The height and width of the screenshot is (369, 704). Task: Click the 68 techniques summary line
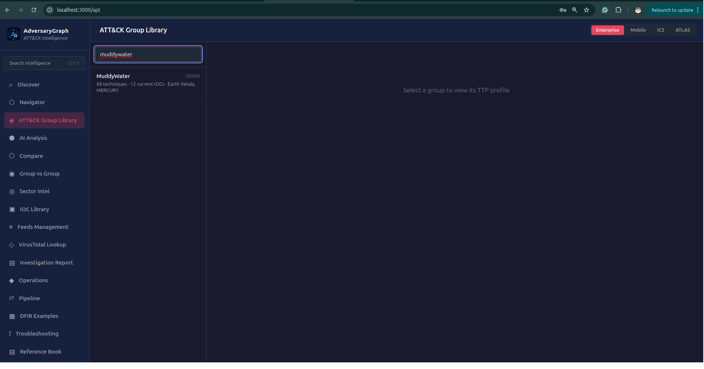[x=146, y=87]
